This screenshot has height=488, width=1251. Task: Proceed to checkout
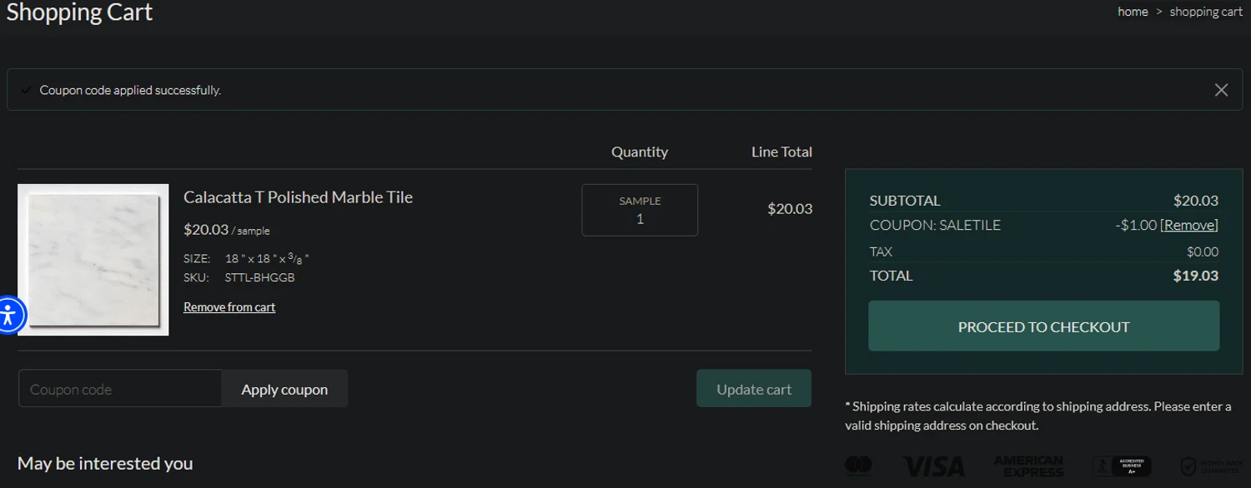tap(1043, 326)
